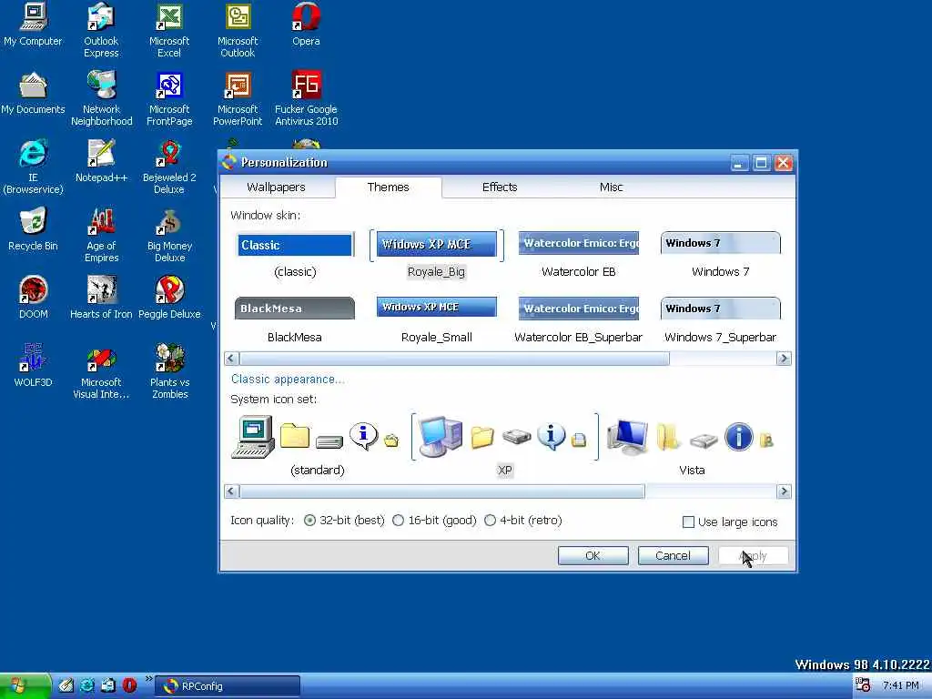Image resolution: width=932 pixels, height=699 pixels.
Task: Open the My Computer desktop icon
Action: 33,25
